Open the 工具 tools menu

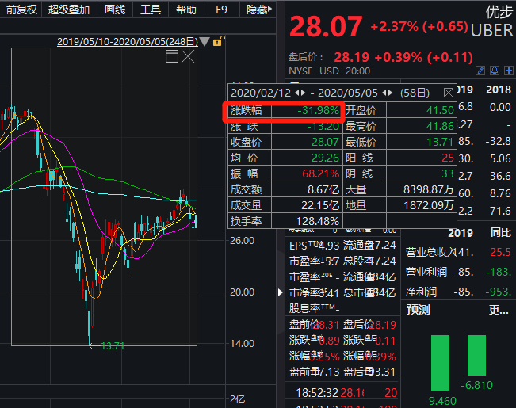(x=151, y=10)
